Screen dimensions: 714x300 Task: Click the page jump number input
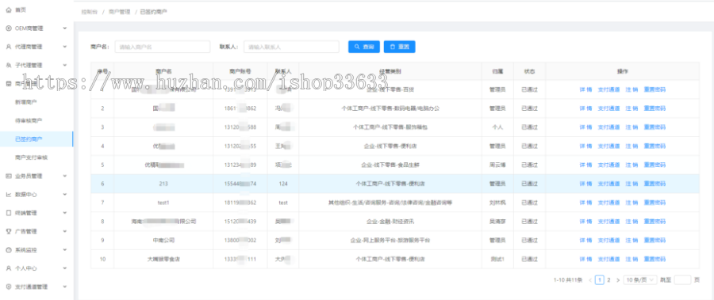tap(682, 280)
